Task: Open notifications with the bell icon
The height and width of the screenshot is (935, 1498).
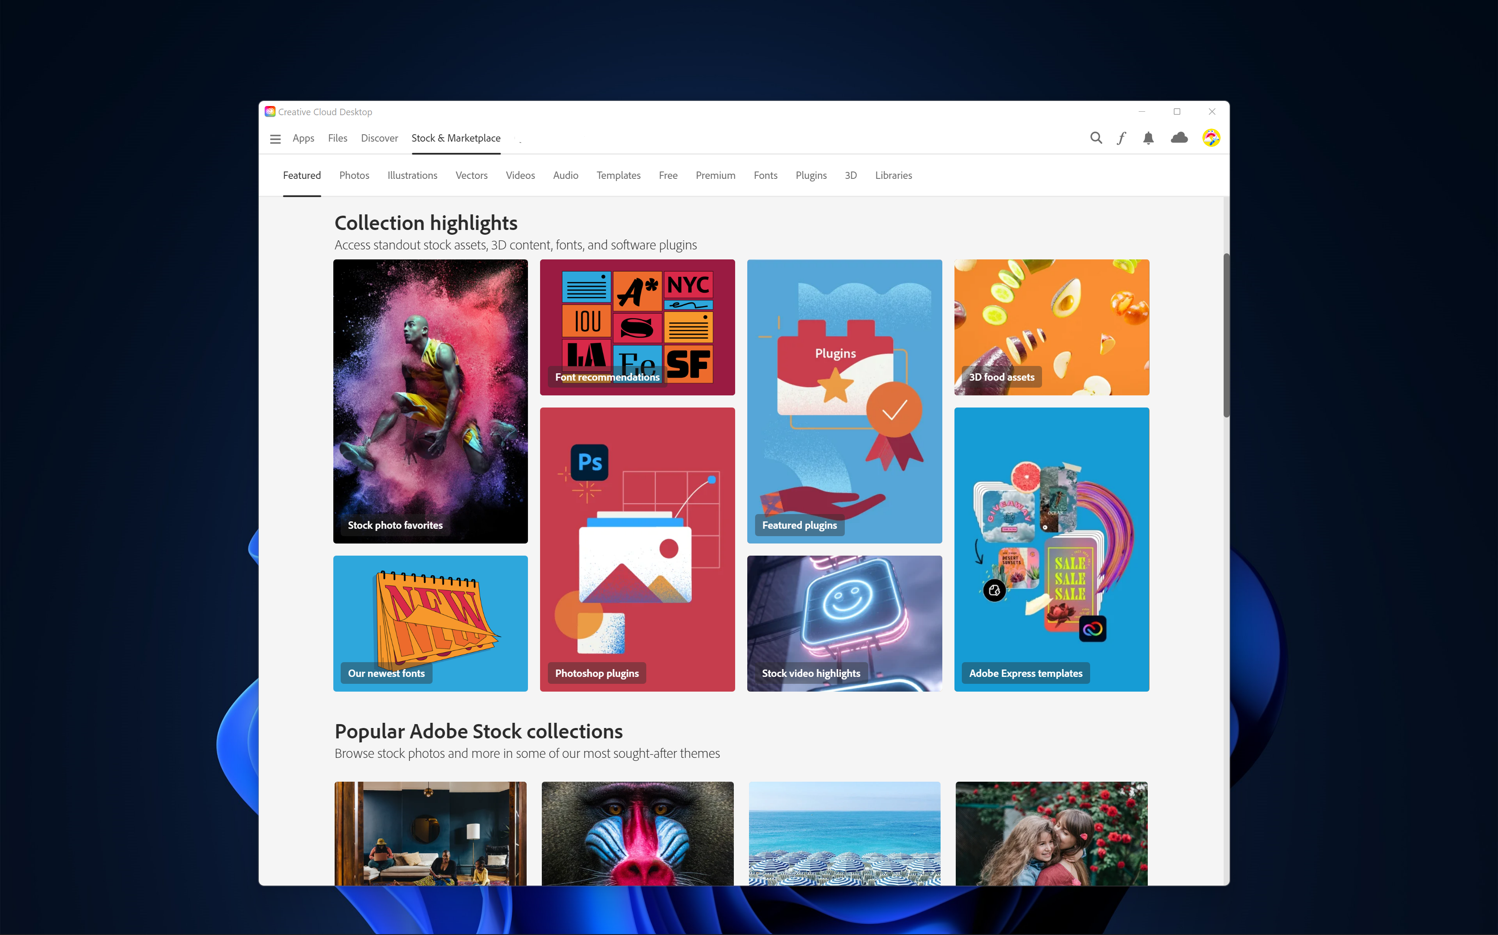Action: pyautogui.click(x=1148, y=138)
